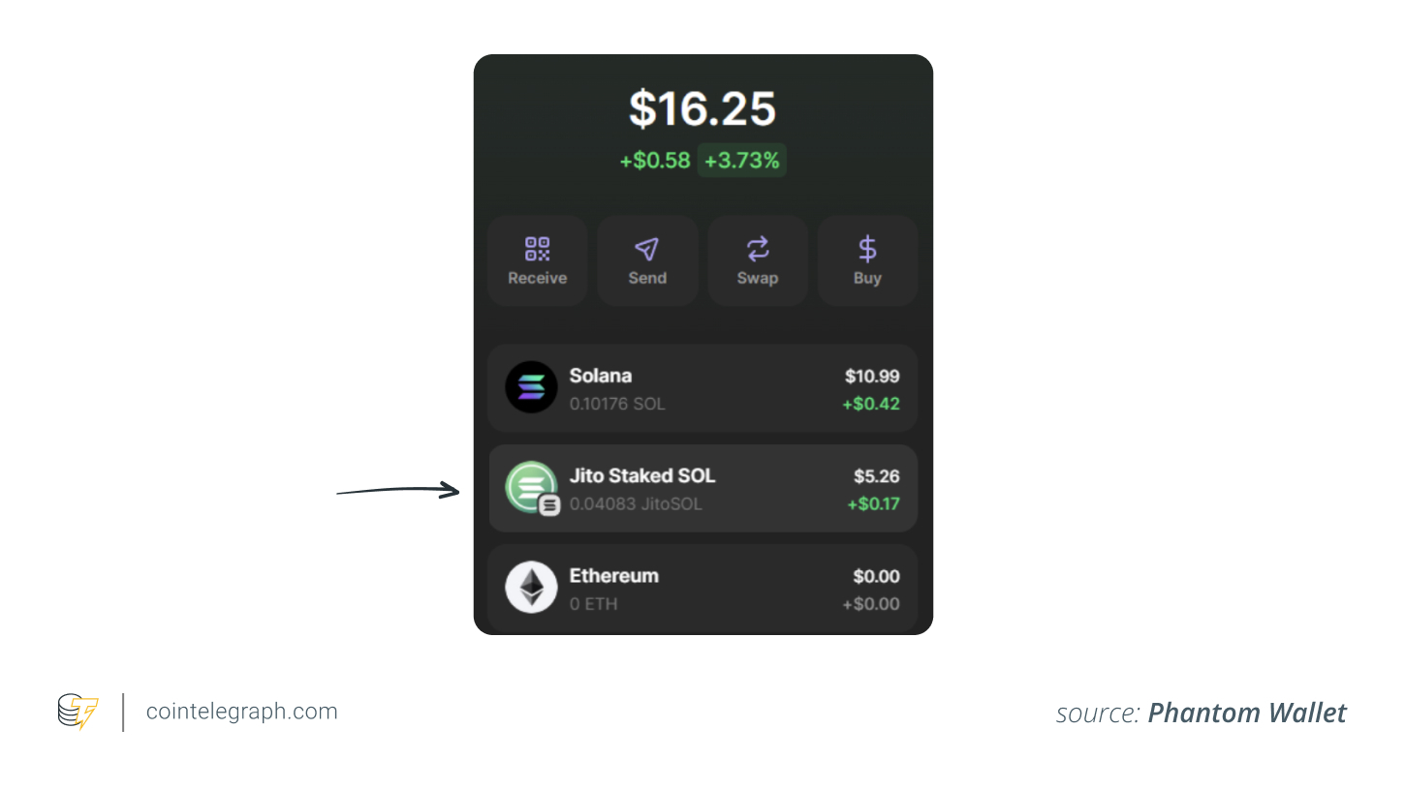
Task: Select the 0.10176 SOL balance text
Action: (616, 404)
